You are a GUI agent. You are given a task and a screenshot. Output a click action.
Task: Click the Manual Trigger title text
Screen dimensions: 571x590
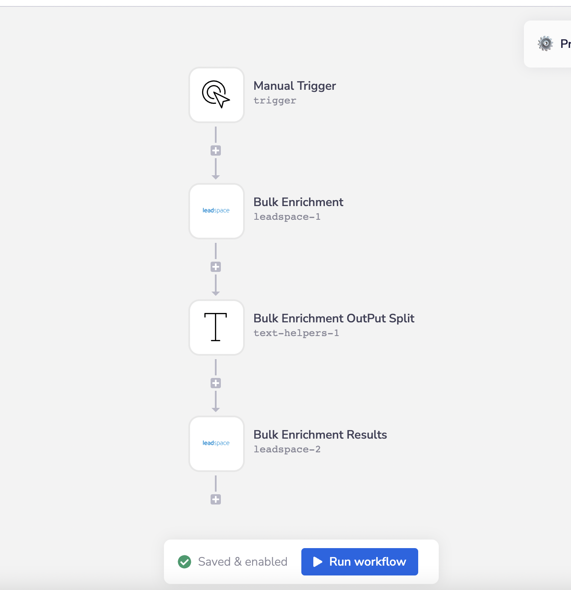point(294,86)
